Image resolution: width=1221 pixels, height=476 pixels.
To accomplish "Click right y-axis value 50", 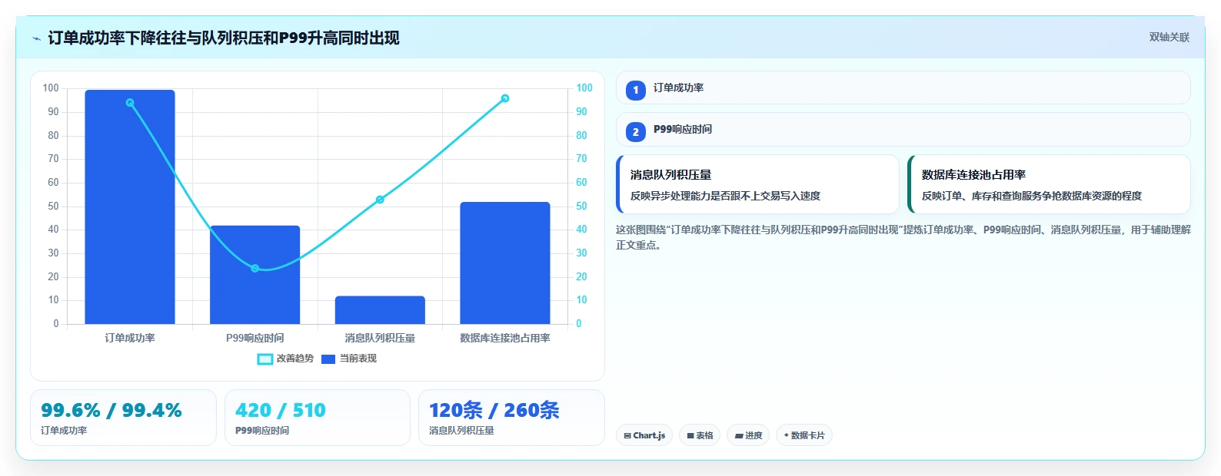I will [582, 207].
